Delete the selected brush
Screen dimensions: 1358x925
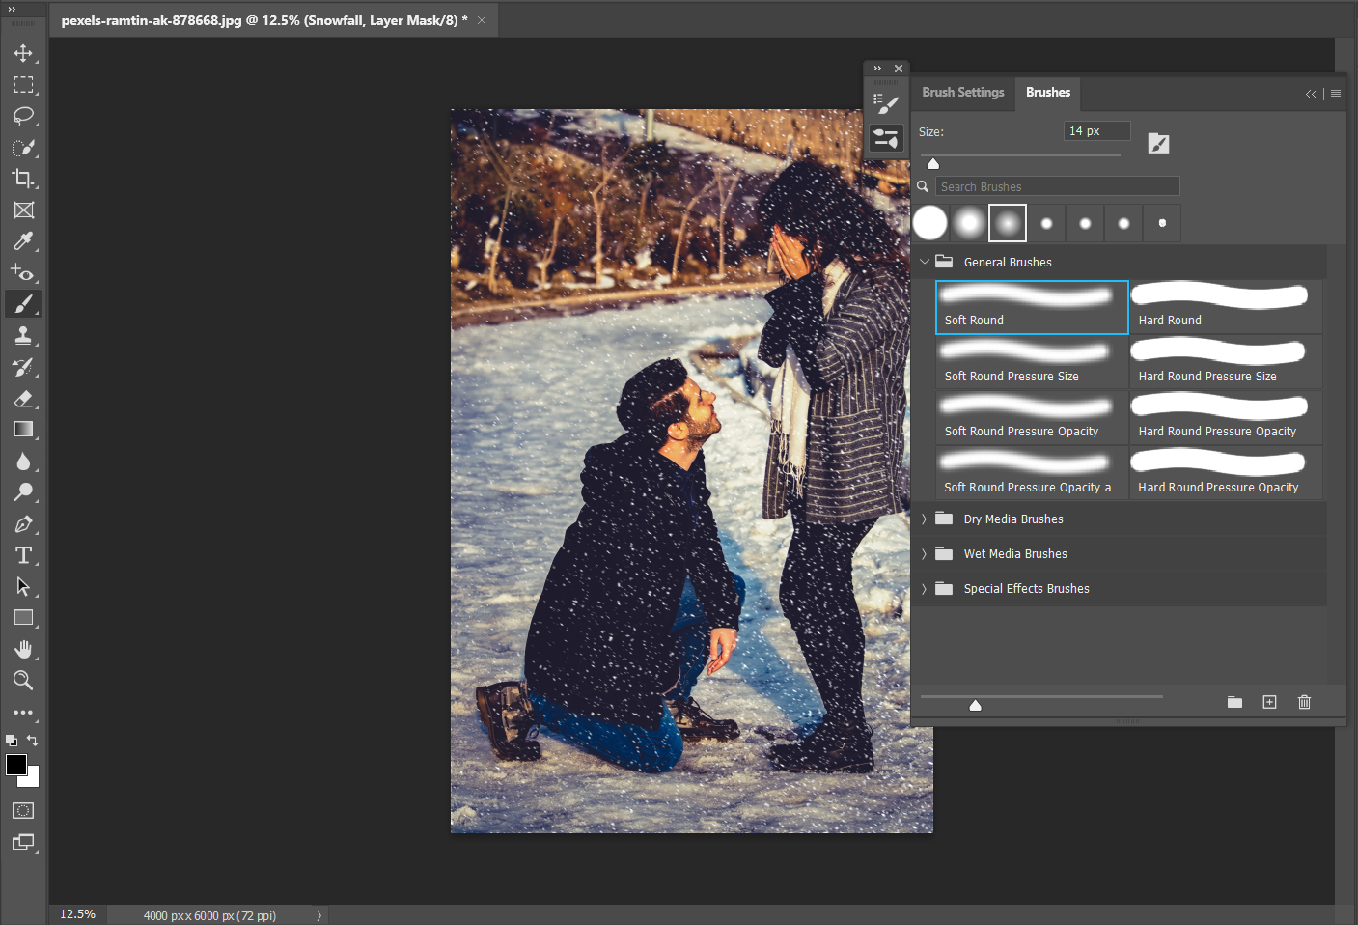point(1304,702)
